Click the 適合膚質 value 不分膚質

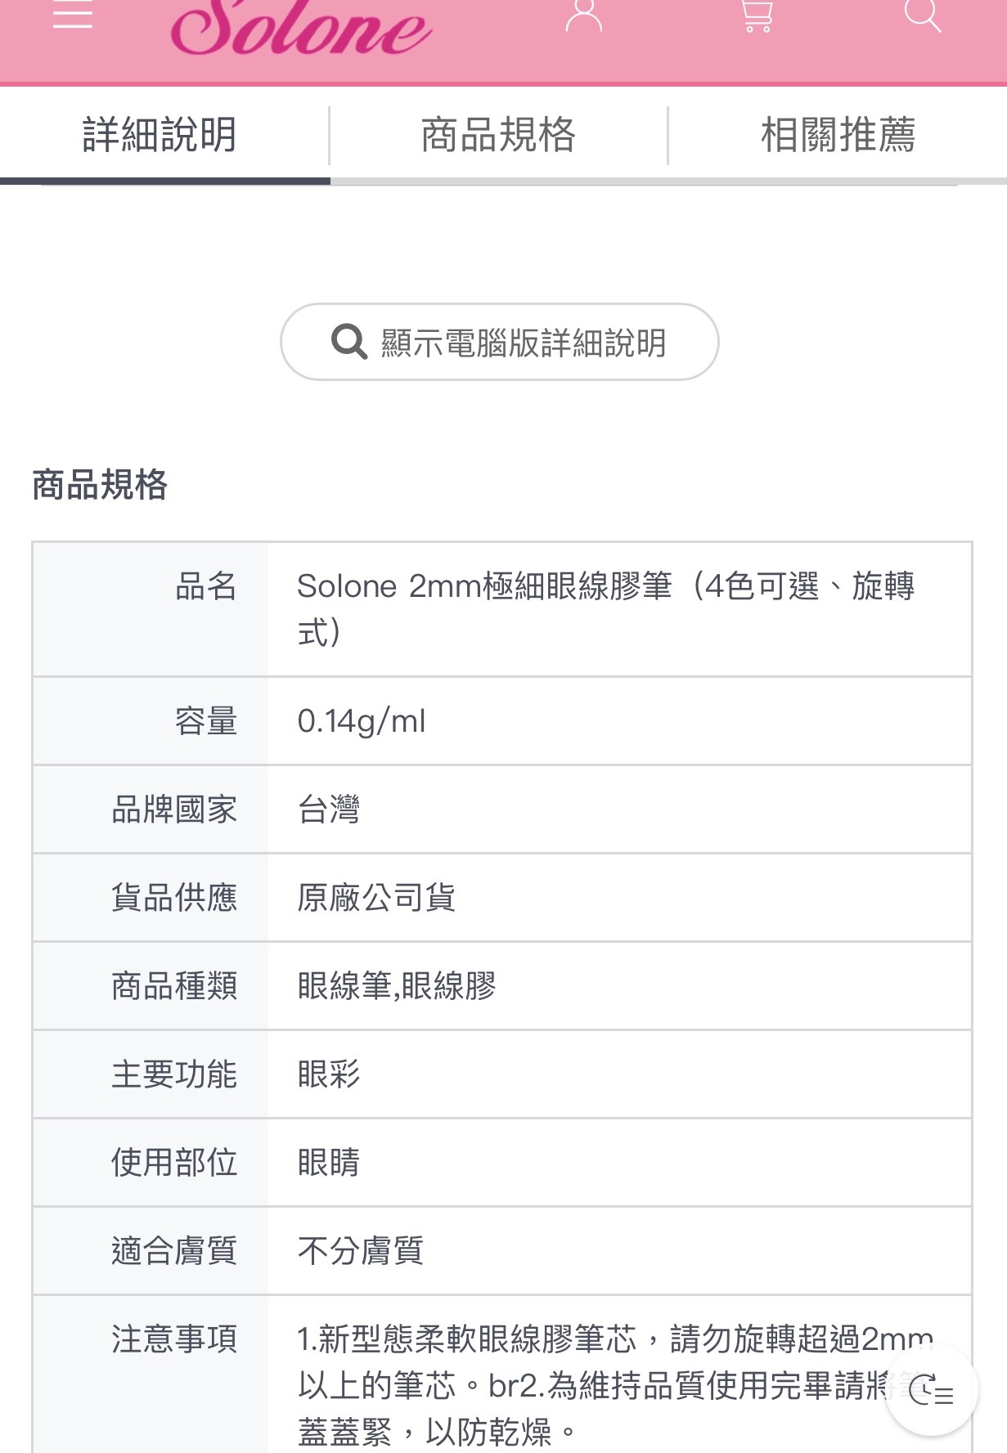tap(361, 1251)
